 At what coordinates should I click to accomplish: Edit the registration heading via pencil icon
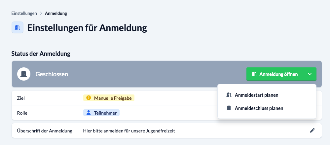click(312, 130)
